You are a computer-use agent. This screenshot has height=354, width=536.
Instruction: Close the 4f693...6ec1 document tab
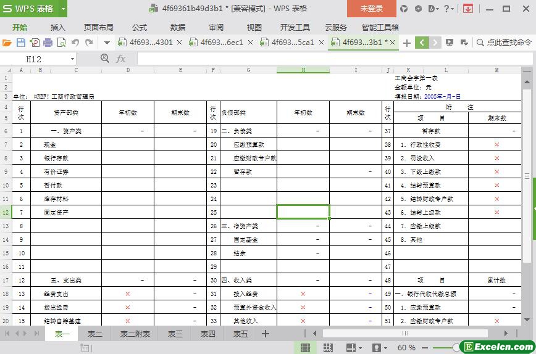point(250,43)
